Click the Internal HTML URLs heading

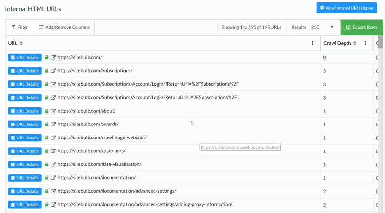click(33, 9)
